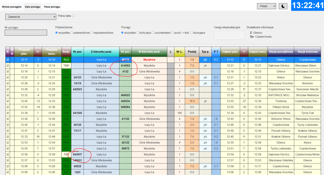Select the kończące trains radio button
The image size is (324, 175).
pos(138,33)
